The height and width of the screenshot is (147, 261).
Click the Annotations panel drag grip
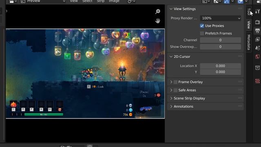point(240,106)
